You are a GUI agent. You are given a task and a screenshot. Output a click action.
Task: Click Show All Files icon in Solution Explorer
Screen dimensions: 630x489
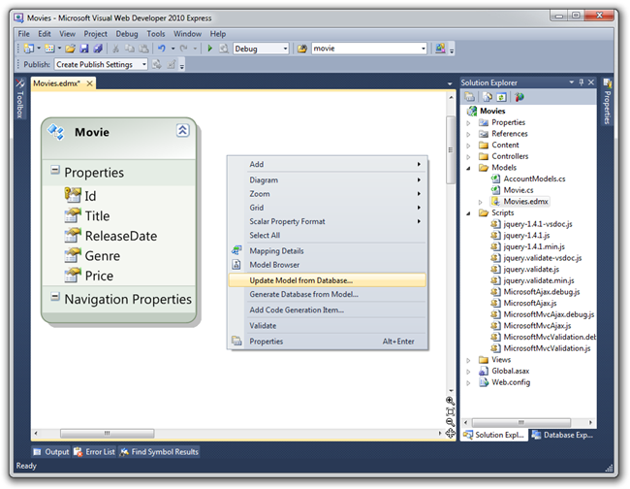[485, 97]
